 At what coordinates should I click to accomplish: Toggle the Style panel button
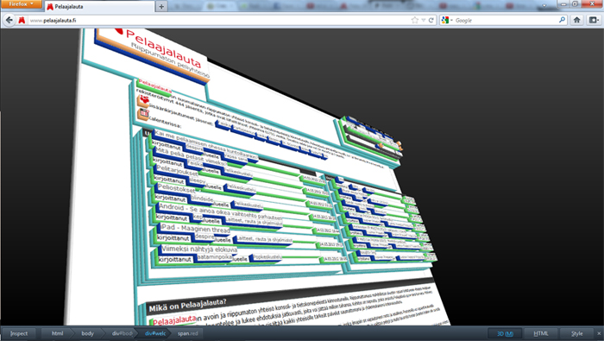(576, 334)
